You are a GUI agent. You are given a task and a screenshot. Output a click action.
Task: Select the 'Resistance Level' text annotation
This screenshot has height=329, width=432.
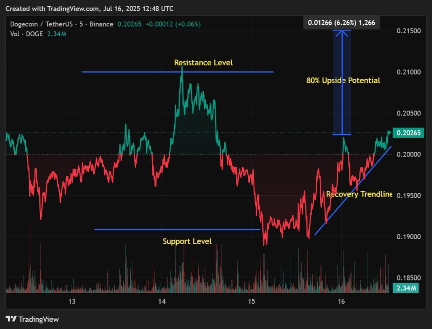(x=203, y=62)
